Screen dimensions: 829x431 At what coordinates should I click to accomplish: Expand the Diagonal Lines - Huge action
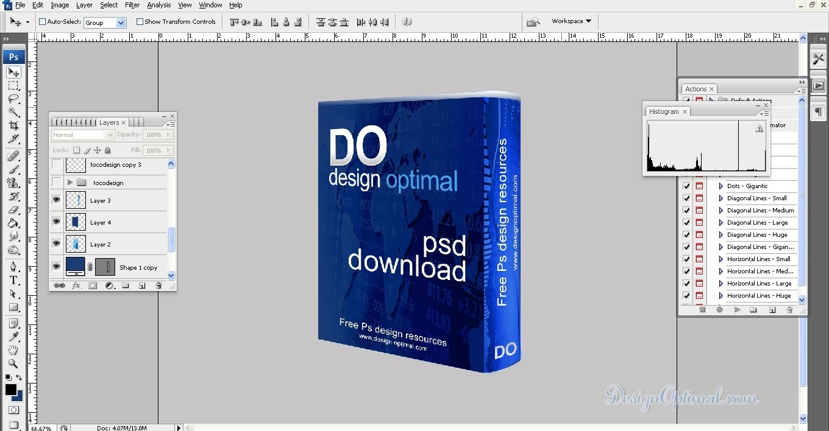(x=720, y=235)
